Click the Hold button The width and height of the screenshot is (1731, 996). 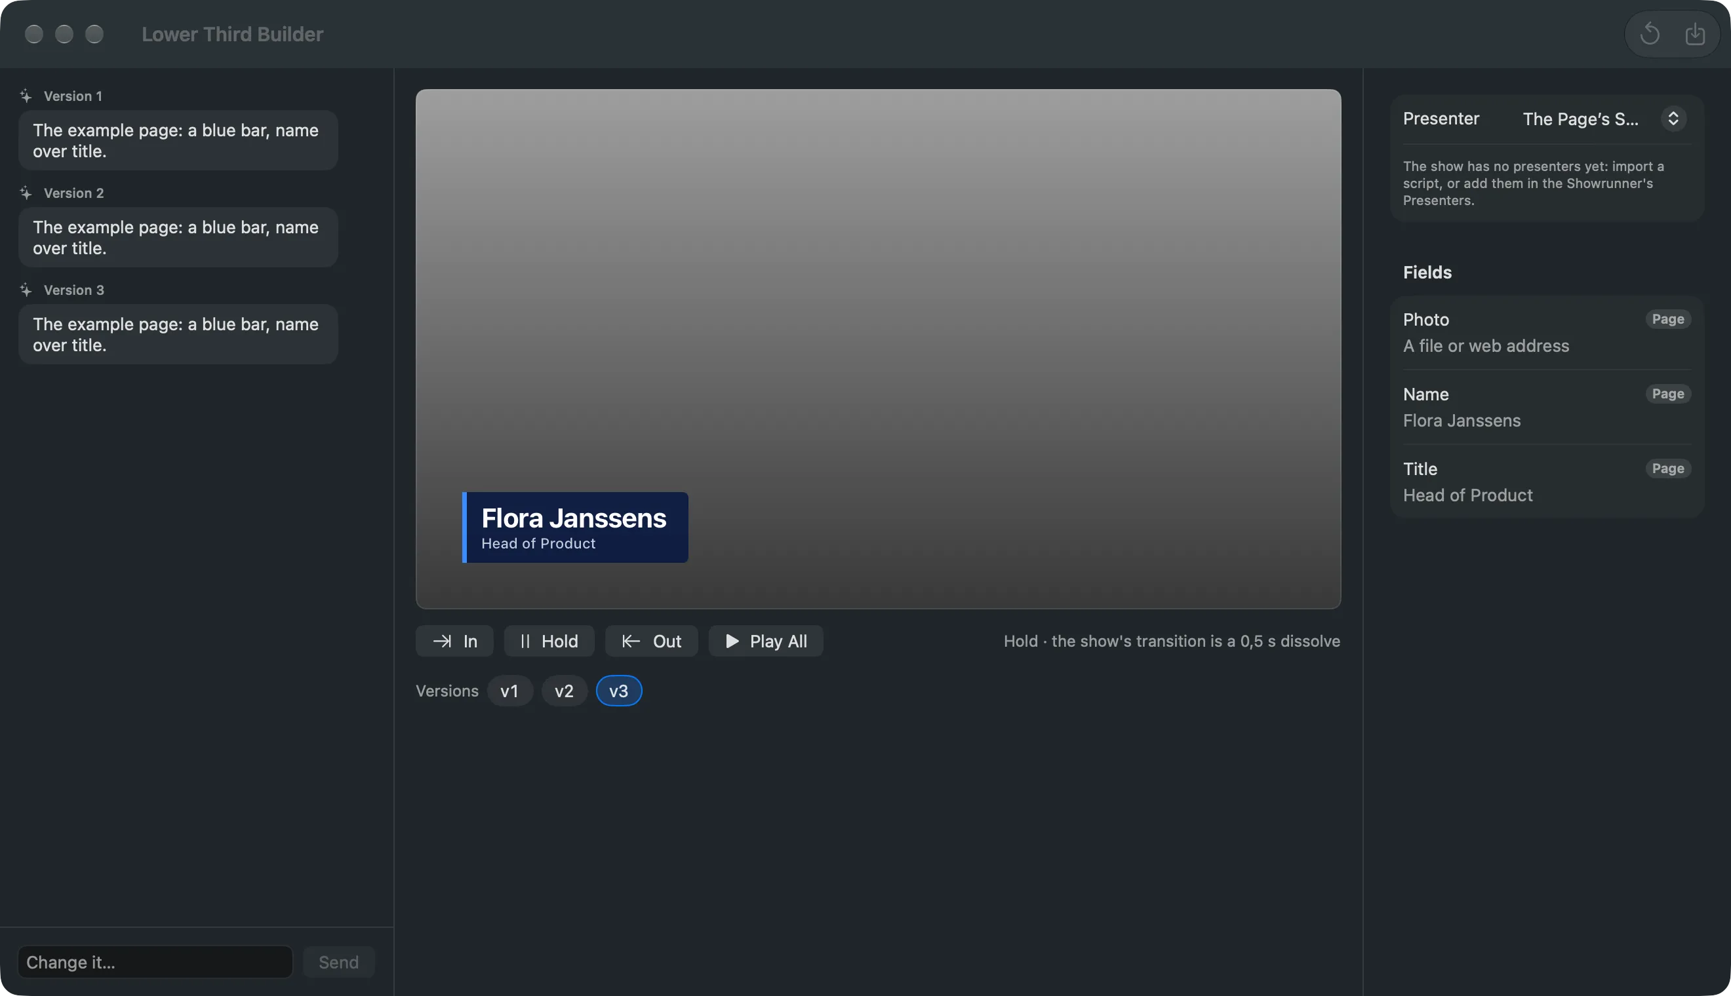(x=549, y=642)
